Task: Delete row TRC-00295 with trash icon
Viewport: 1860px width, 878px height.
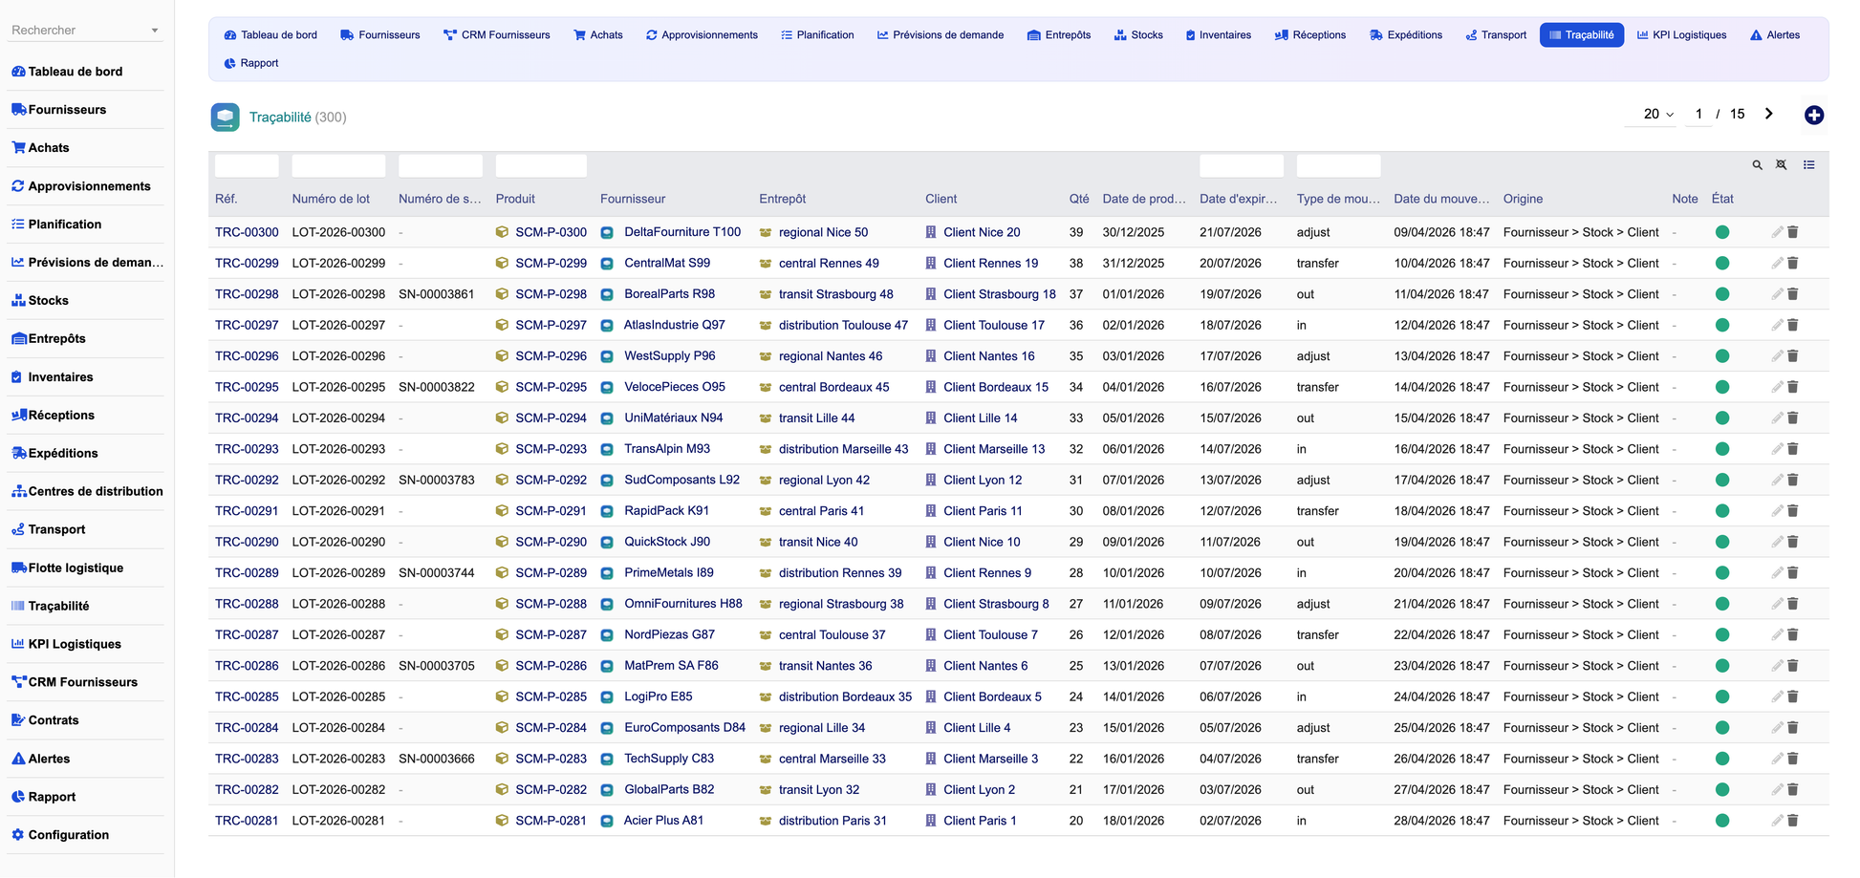Action: (1793, 387)
